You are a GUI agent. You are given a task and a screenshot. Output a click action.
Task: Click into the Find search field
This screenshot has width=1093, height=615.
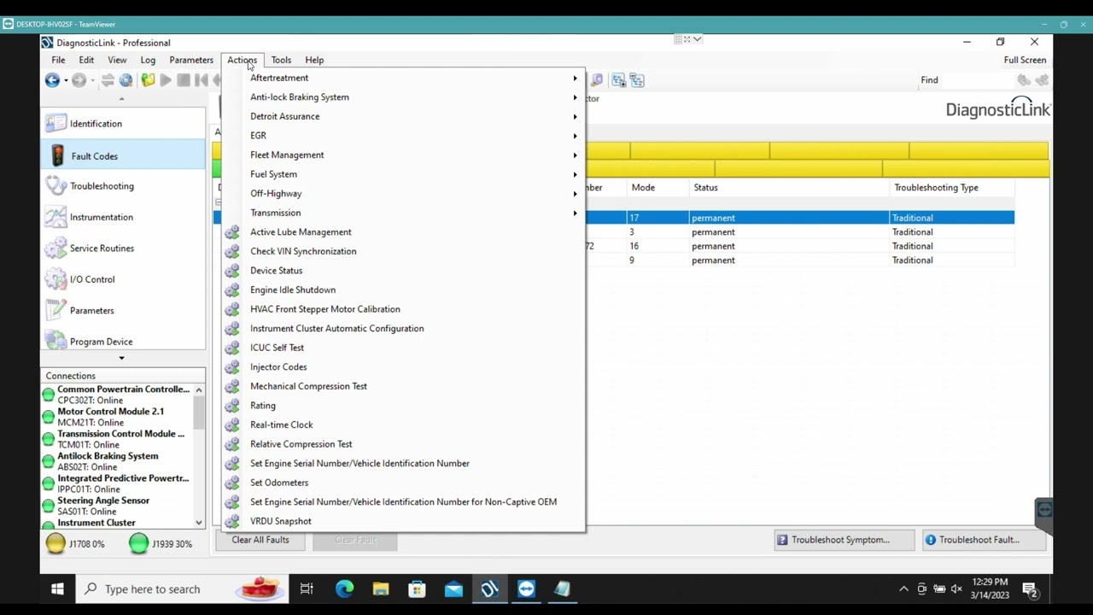pos(978,80)
